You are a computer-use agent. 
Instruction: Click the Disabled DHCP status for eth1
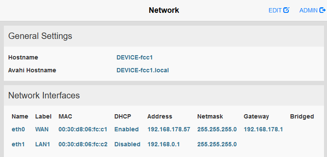tap(127, 144)
